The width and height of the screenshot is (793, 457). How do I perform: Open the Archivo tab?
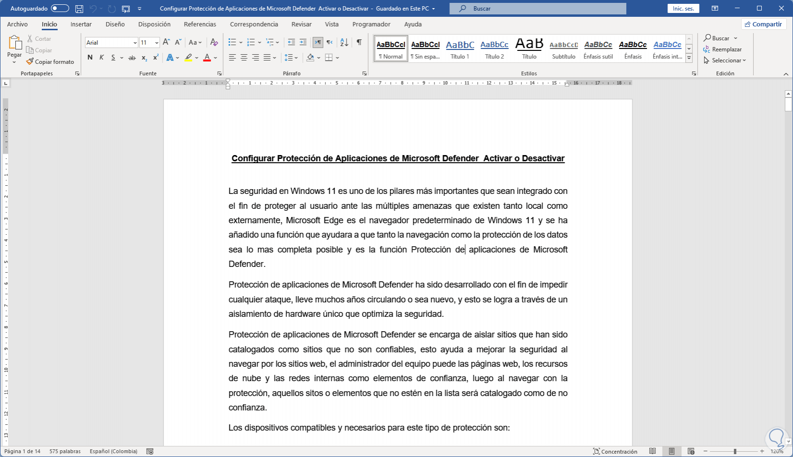(x=17, y=24)
